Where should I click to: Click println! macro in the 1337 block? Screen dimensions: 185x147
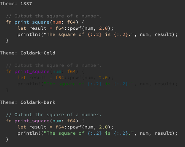[29, 34]
